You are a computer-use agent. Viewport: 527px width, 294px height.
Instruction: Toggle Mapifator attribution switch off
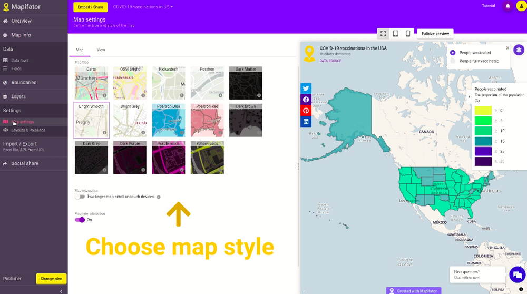80,220
